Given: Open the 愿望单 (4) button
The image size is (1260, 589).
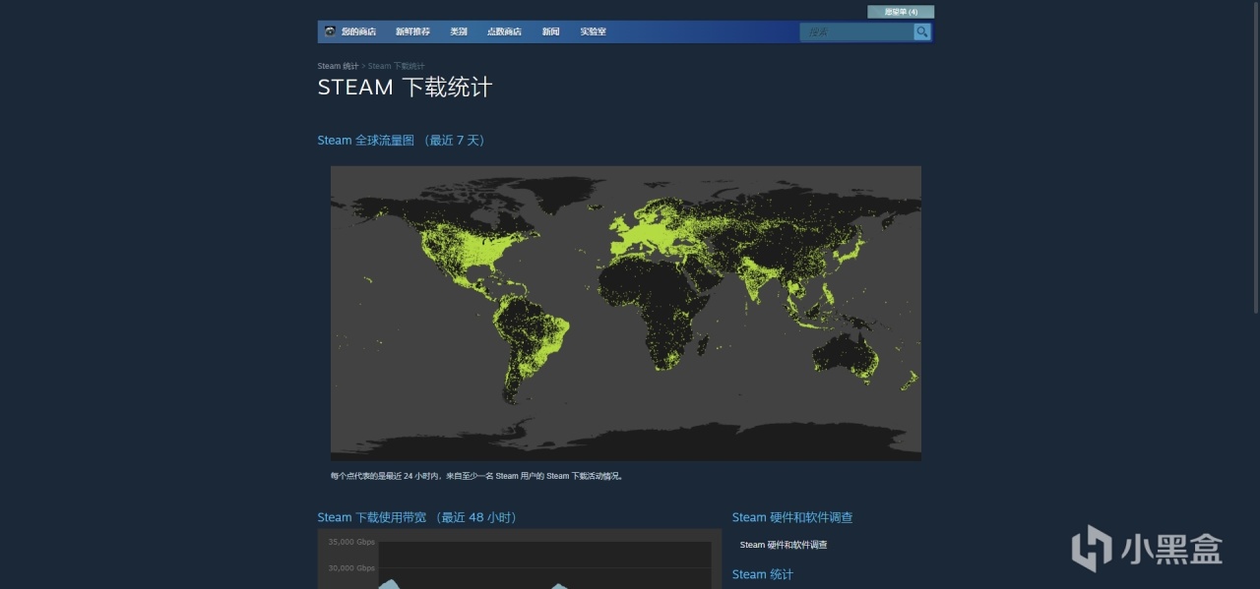Looking at the screenshot, I should tap(899, 11).
